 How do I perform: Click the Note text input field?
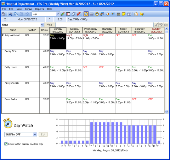[x=105, y=25]
